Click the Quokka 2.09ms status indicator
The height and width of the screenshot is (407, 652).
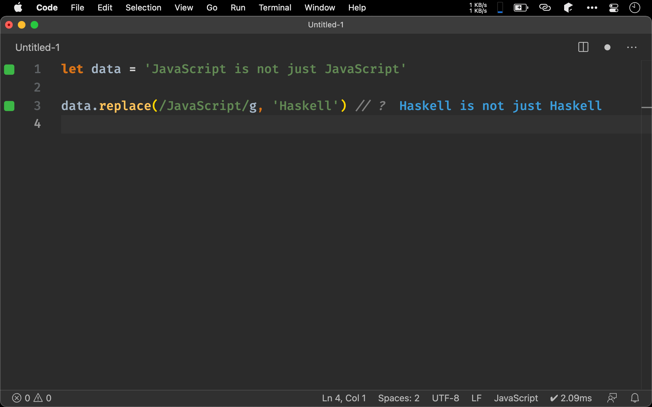tap(571, 398)
